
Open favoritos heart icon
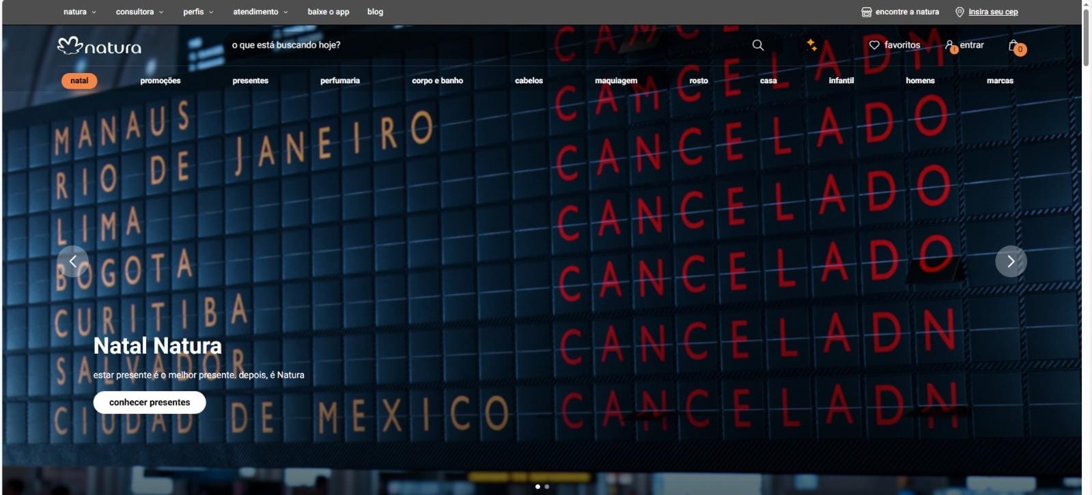(x=874, y=45)
